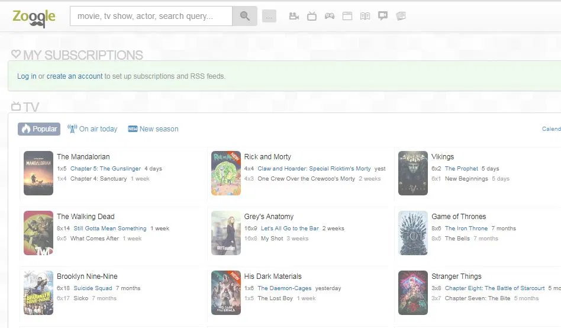Click Brooklyn Nine-Nine title
Viewport: 561px width, 328px height.
87,276
